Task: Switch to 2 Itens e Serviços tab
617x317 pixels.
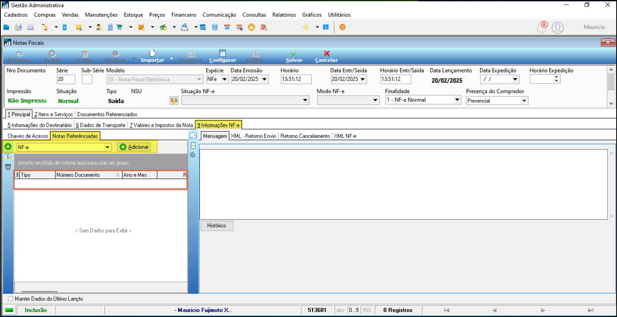Action: click(53, 114)
